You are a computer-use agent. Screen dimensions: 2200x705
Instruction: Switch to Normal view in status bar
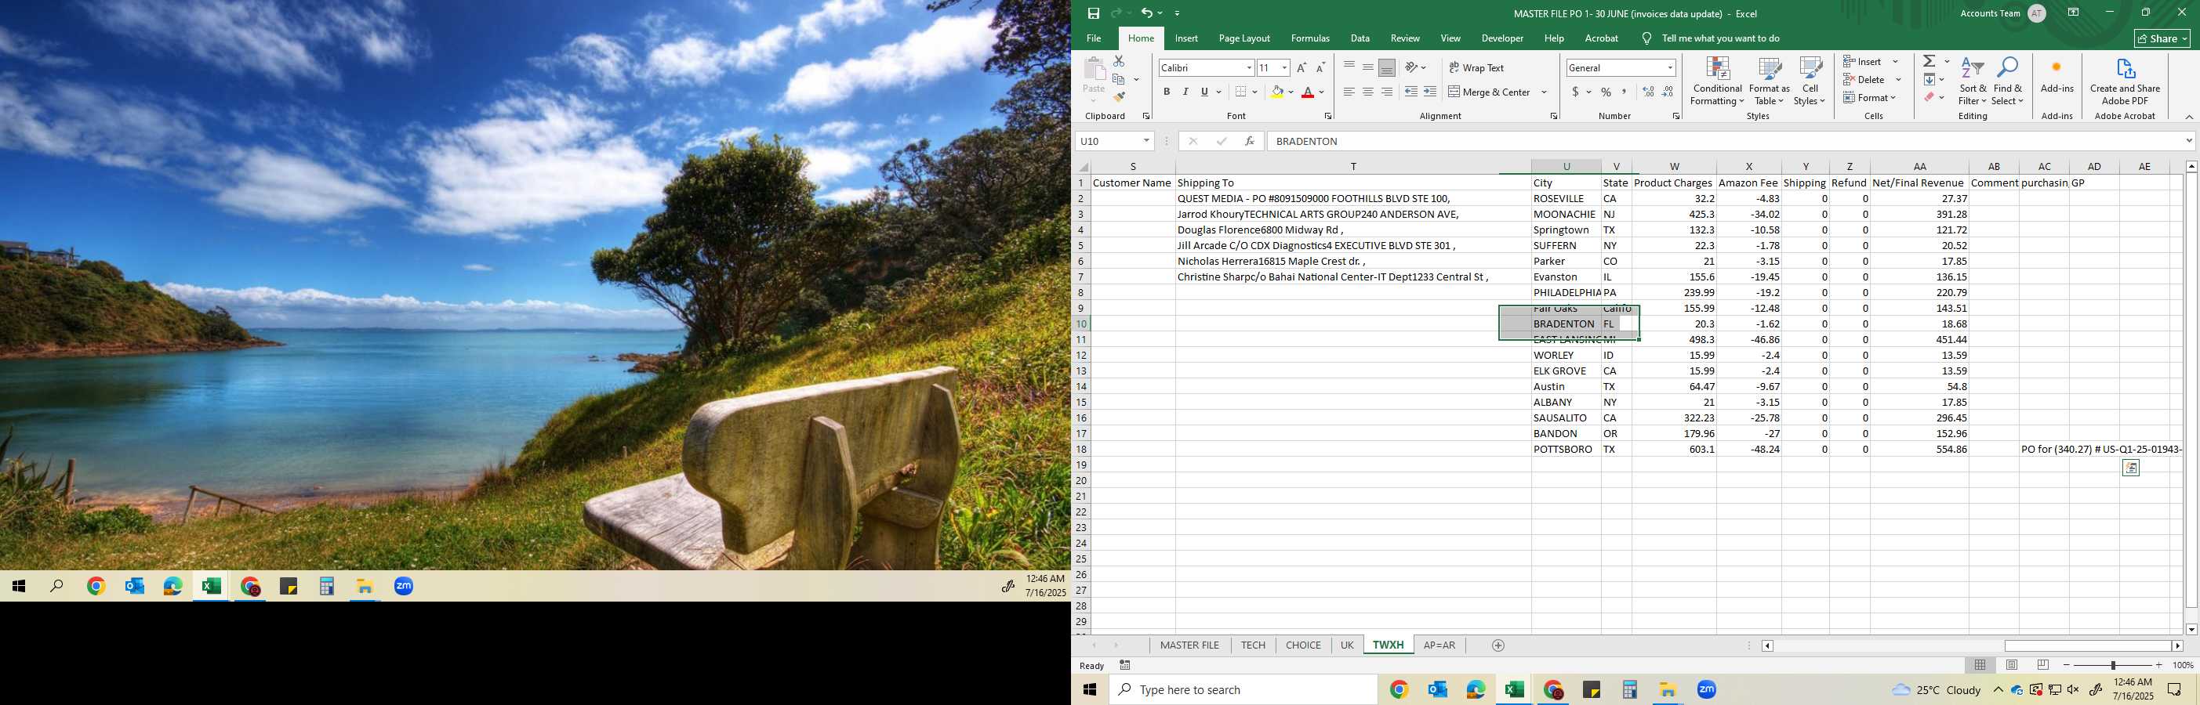tap(1980, 665)
